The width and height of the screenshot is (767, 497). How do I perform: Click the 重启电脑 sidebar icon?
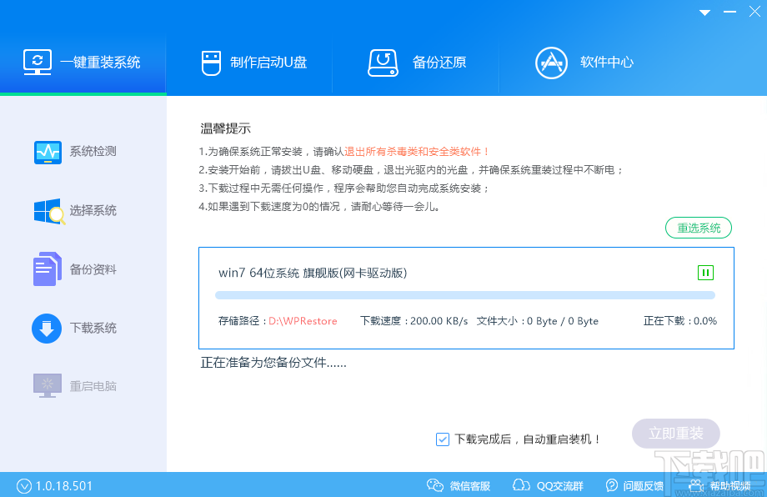coord(48,385)
